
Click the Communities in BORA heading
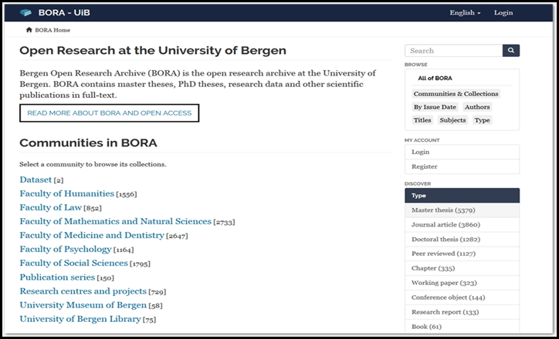[x=88, y=143]
